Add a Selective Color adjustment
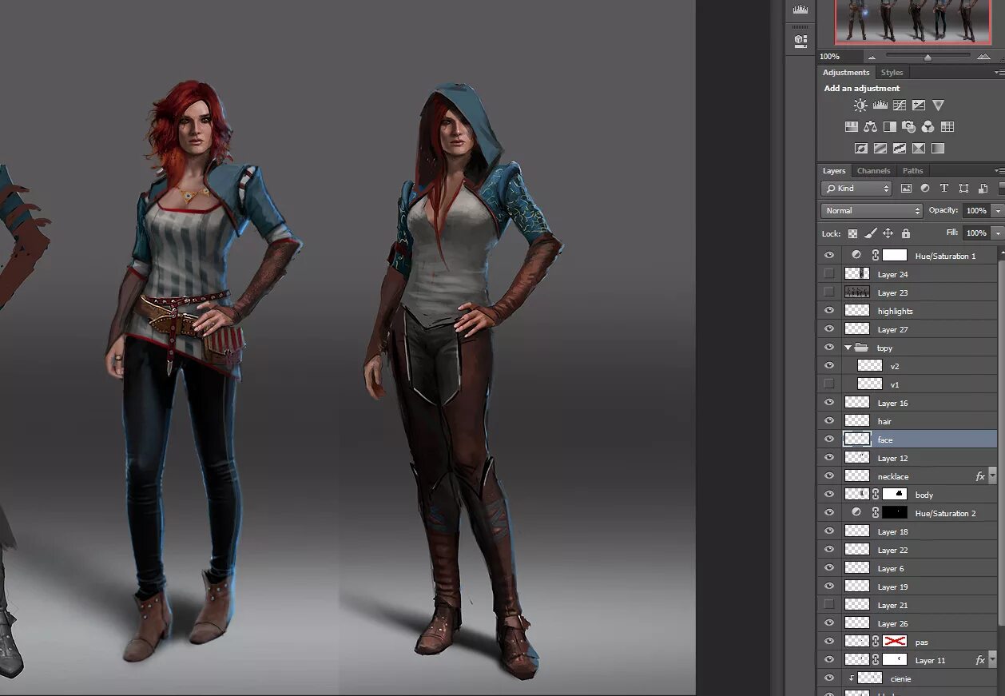 coord(919,149)
